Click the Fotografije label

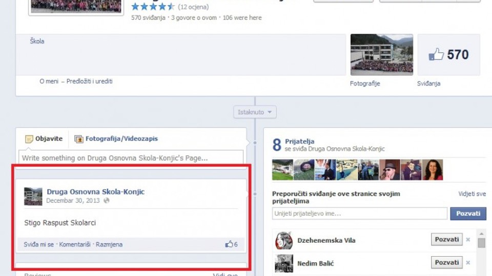click(365, 83)
